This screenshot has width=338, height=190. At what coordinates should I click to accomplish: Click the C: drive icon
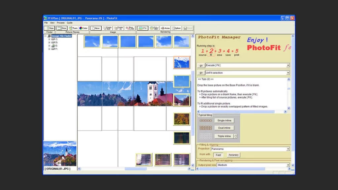[x=53, y=39]
